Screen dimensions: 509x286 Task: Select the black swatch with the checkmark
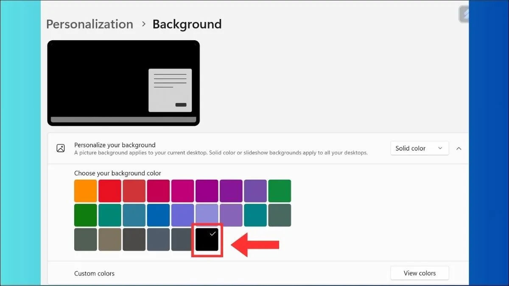[207, 240]
